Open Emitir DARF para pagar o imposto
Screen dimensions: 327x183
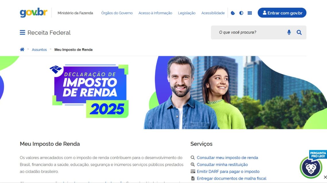[228, 172]
